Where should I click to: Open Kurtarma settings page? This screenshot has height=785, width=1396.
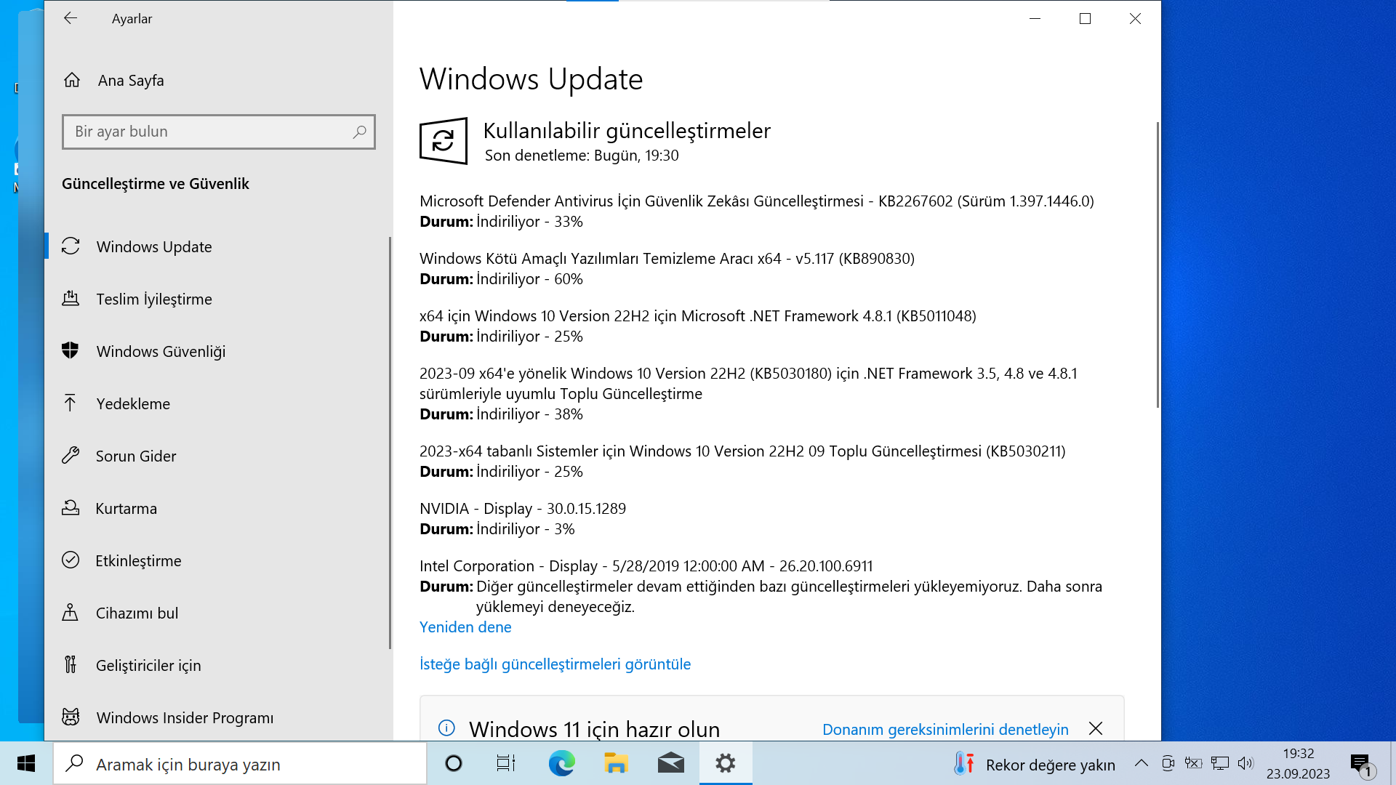pos(126,508)
